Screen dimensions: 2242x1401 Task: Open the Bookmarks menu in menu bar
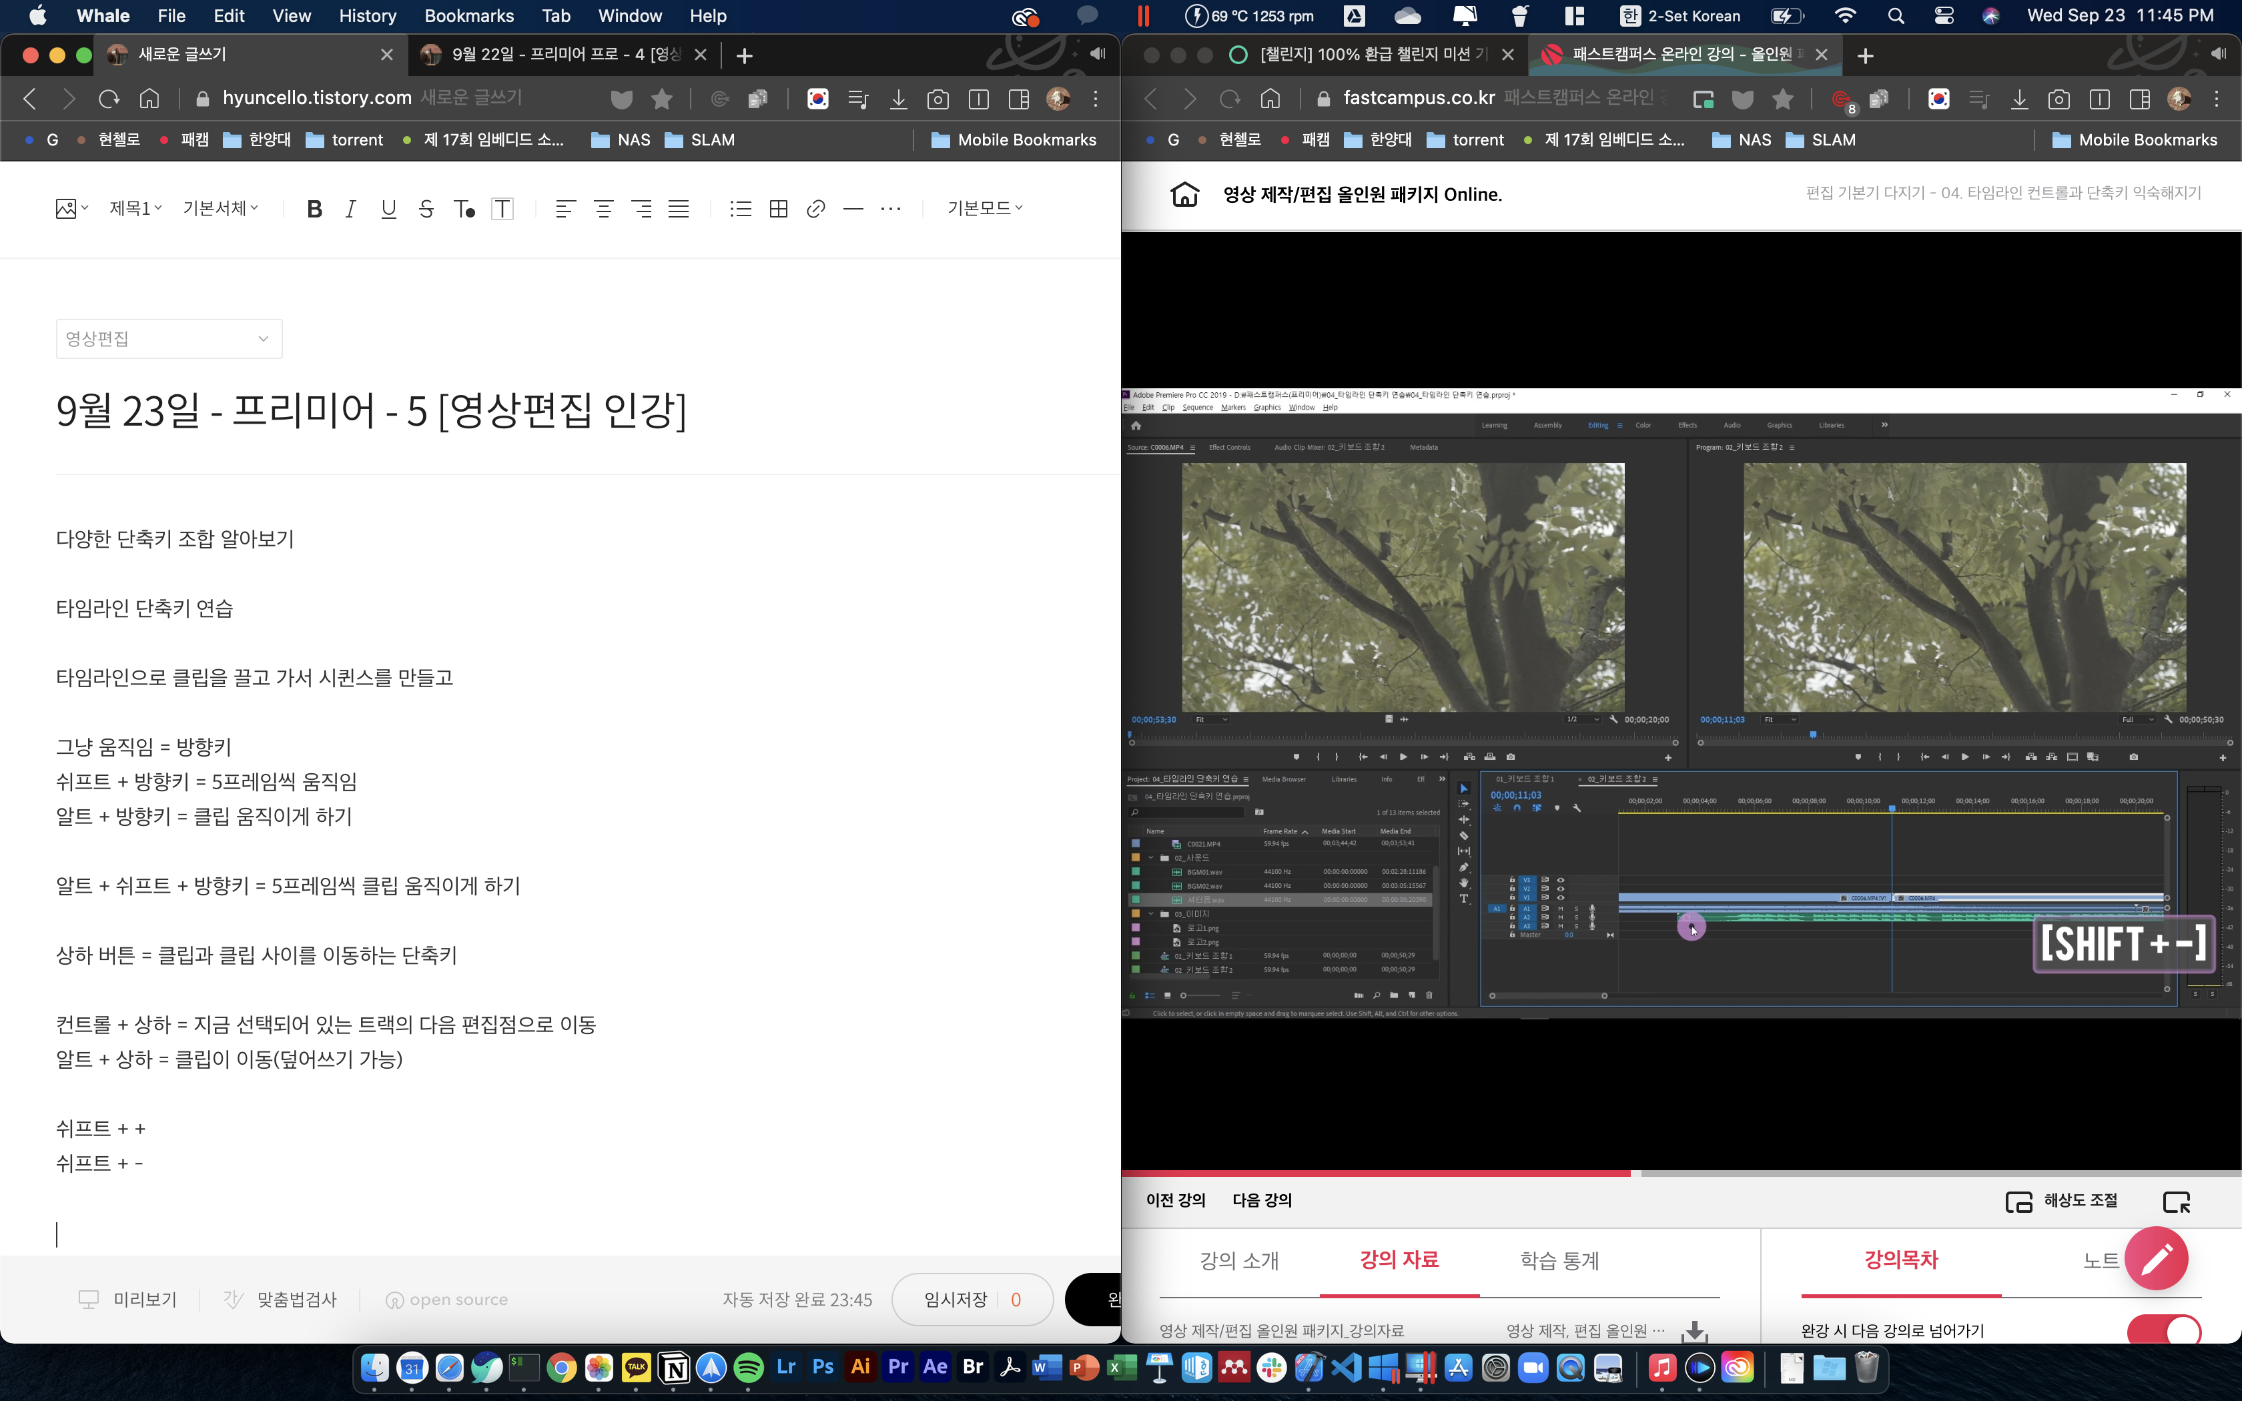coord(469,16)
